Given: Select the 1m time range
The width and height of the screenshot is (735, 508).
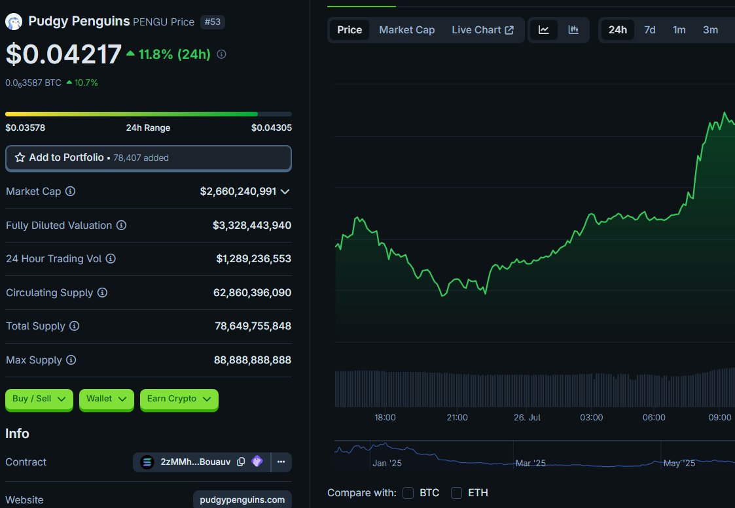Looking at the screenshot, I should [679, 30].
